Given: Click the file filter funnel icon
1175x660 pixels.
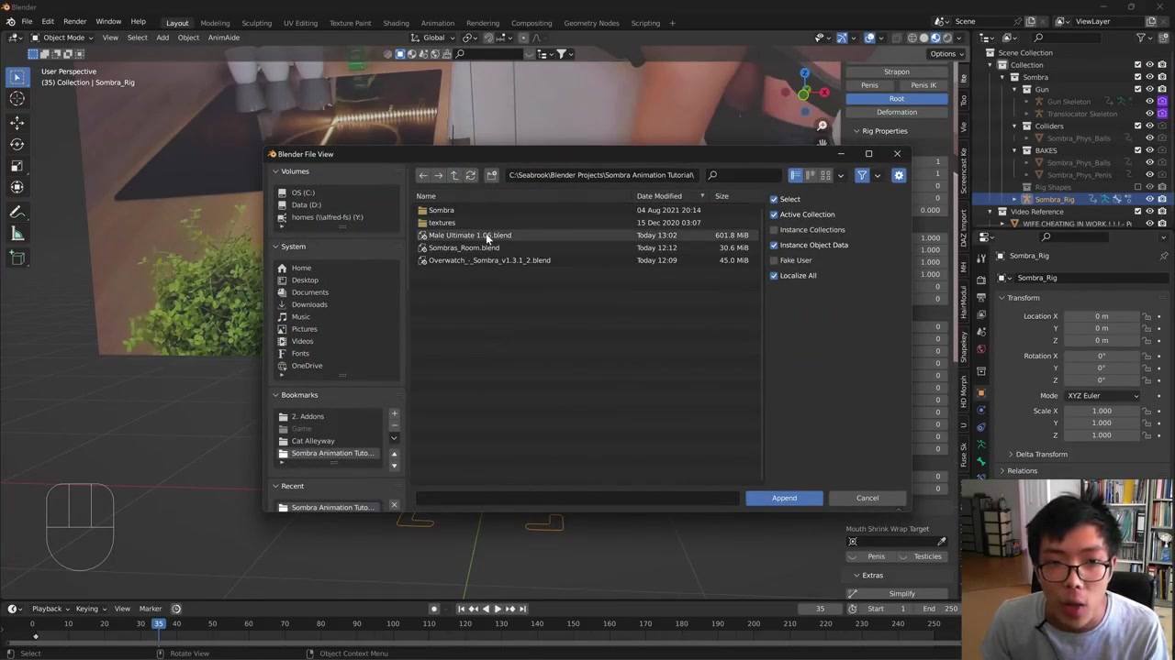Looking at the screenshot, I should click(x=862, y=175).
